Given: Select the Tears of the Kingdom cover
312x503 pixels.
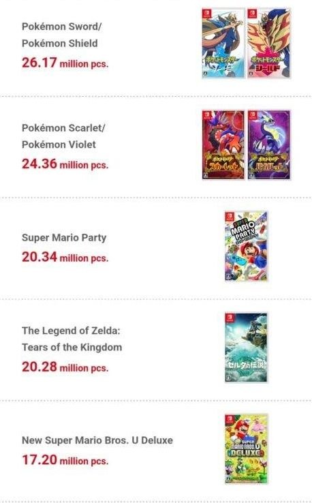Looking at the screenshot, I should [x=247, y=348].
